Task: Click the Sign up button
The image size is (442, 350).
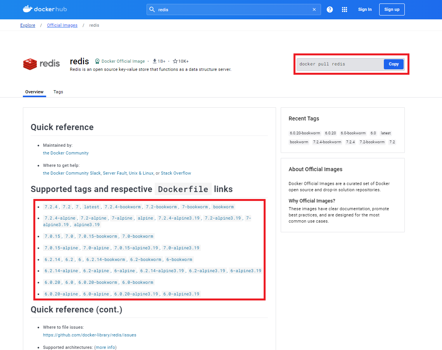Action: 392,9
